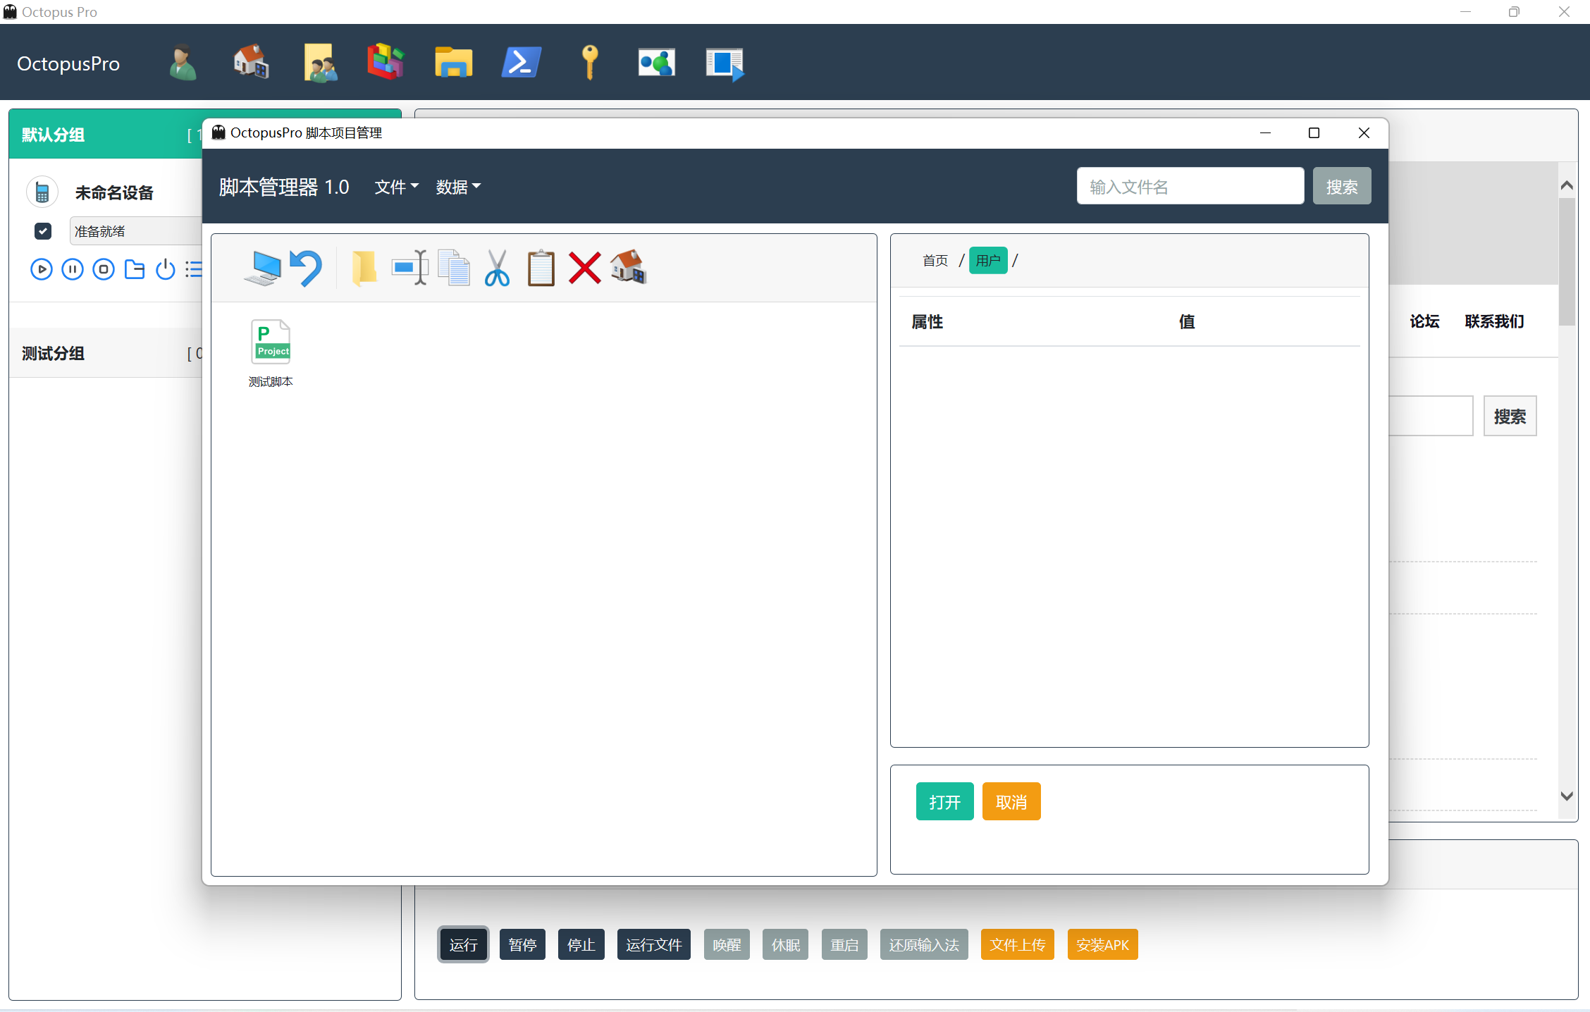
Task: Expand the 文件 dropdown menu
Action: click(x=396, y=187)
